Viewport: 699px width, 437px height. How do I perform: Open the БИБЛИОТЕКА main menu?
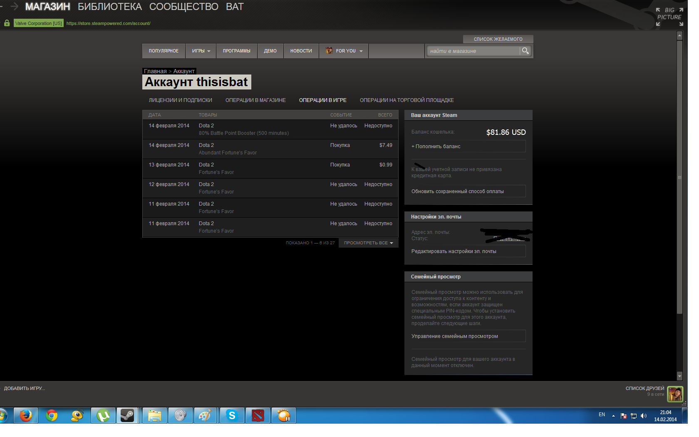point(110,7)
